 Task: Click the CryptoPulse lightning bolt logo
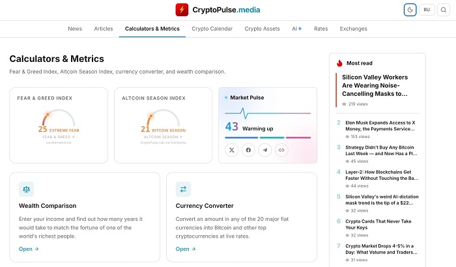(x=182, y=10)
